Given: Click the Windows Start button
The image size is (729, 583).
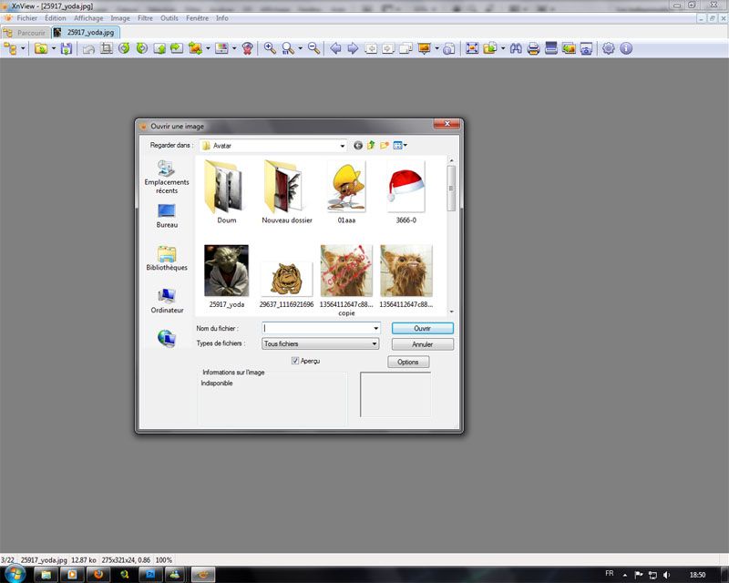Looking at the screenshot, I should (x=14, y=574).
